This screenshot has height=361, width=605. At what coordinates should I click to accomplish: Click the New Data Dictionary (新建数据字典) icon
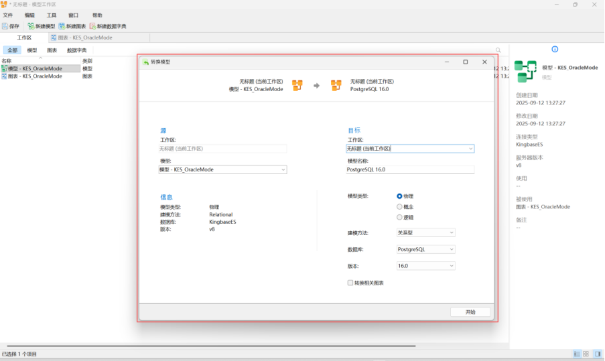92,26
